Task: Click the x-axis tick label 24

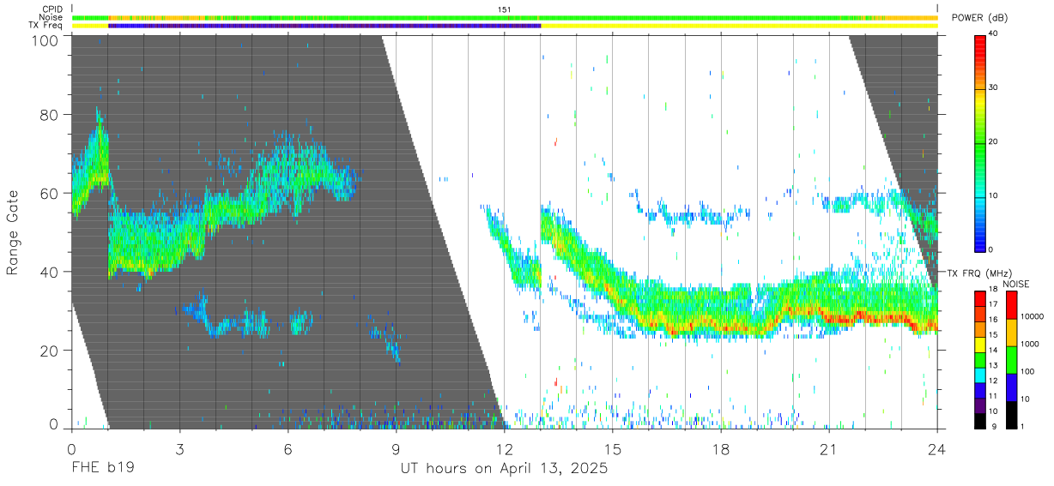Action: 937,449
